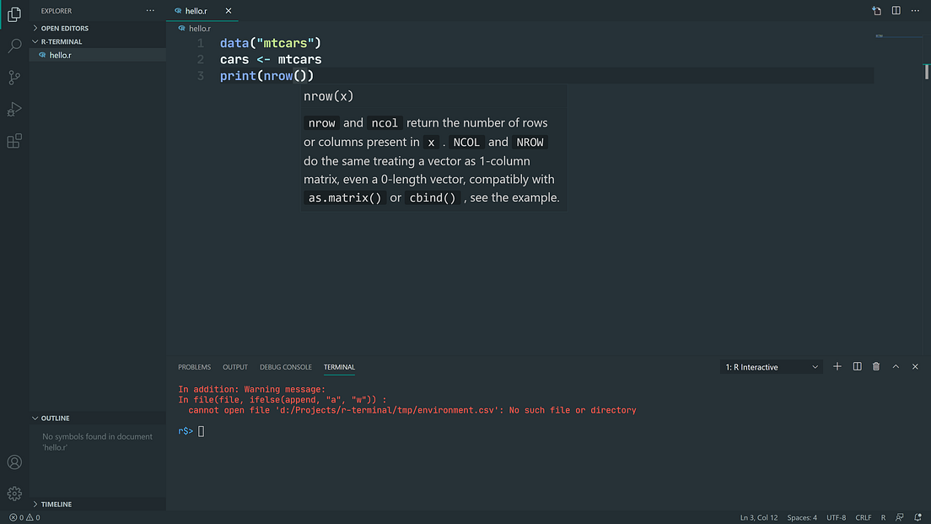Open the R Interactive terminal dropdown
The image size is (931, 524).
tap(769, 366)
